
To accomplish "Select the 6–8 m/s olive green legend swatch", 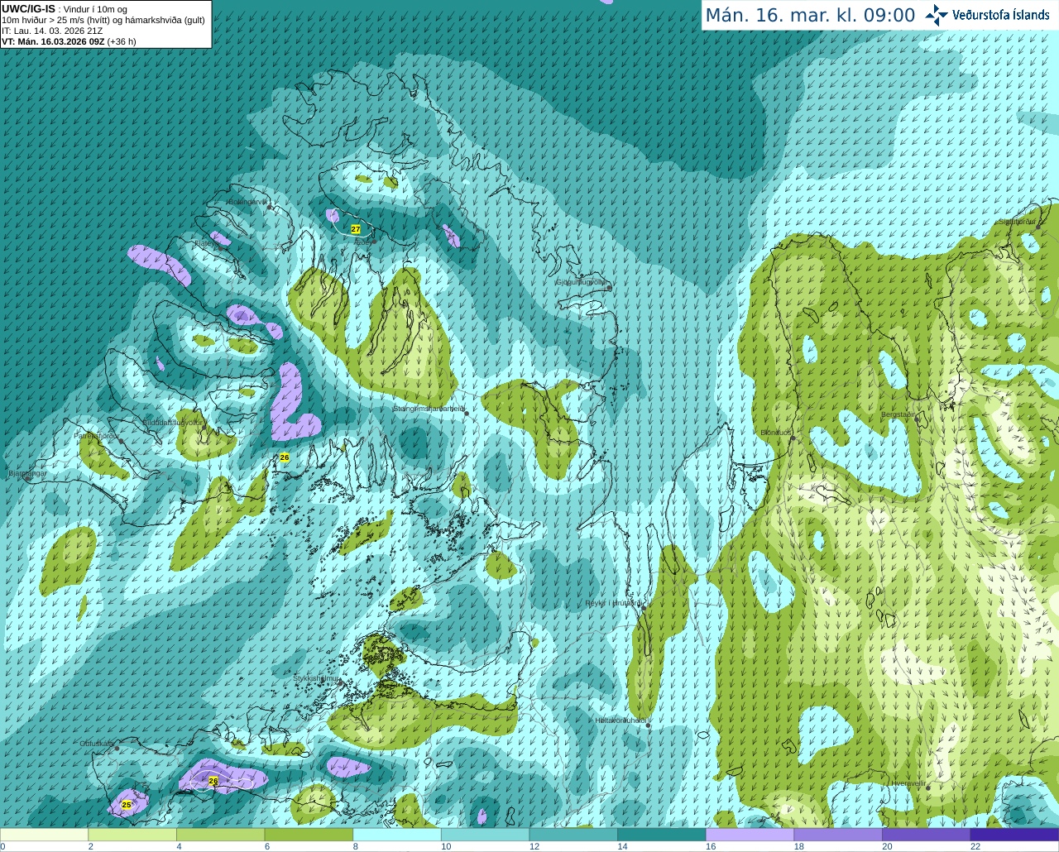I will [x=309, y=835].
